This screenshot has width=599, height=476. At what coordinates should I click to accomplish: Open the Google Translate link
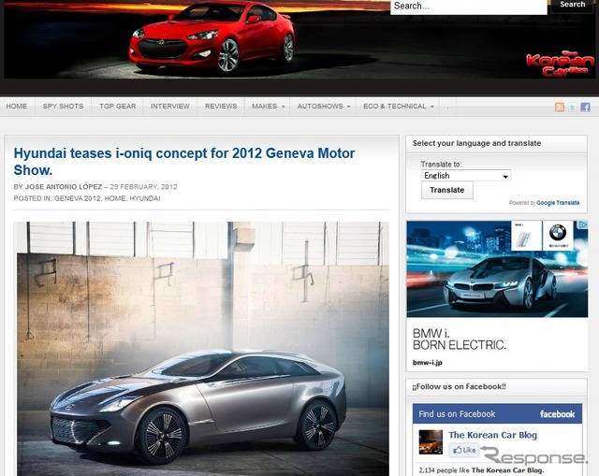[x=558, y=203]
